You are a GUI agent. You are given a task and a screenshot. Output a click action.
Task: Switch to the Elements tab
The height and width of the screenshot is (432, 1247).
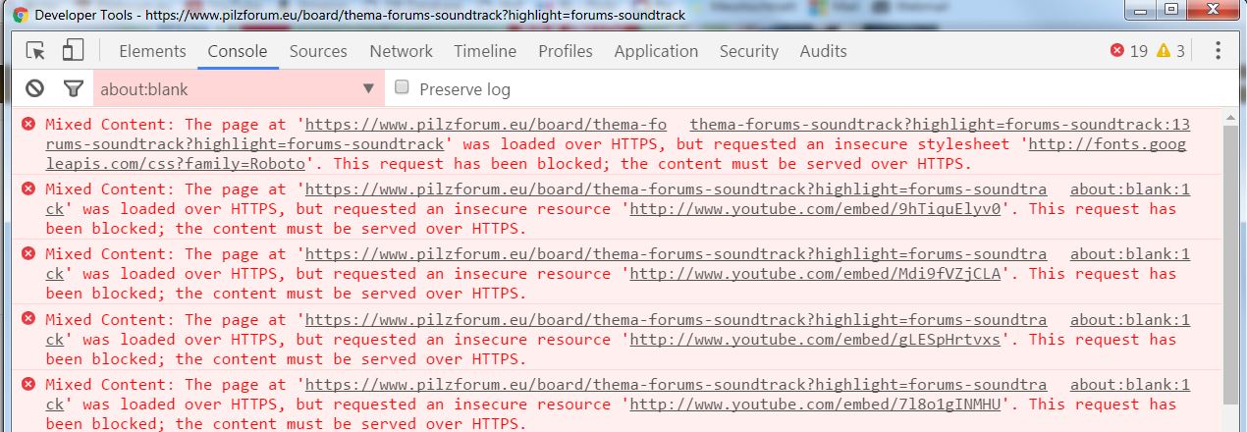[152, 51]
